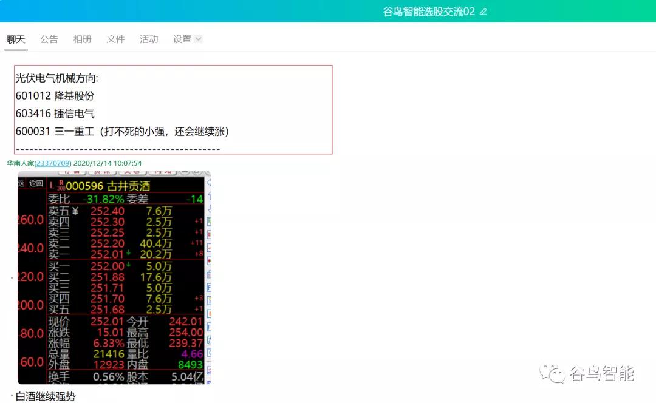Switch to the 聊天 tab
The width and height of the screenshot is (656, 403).
[16, 39]
